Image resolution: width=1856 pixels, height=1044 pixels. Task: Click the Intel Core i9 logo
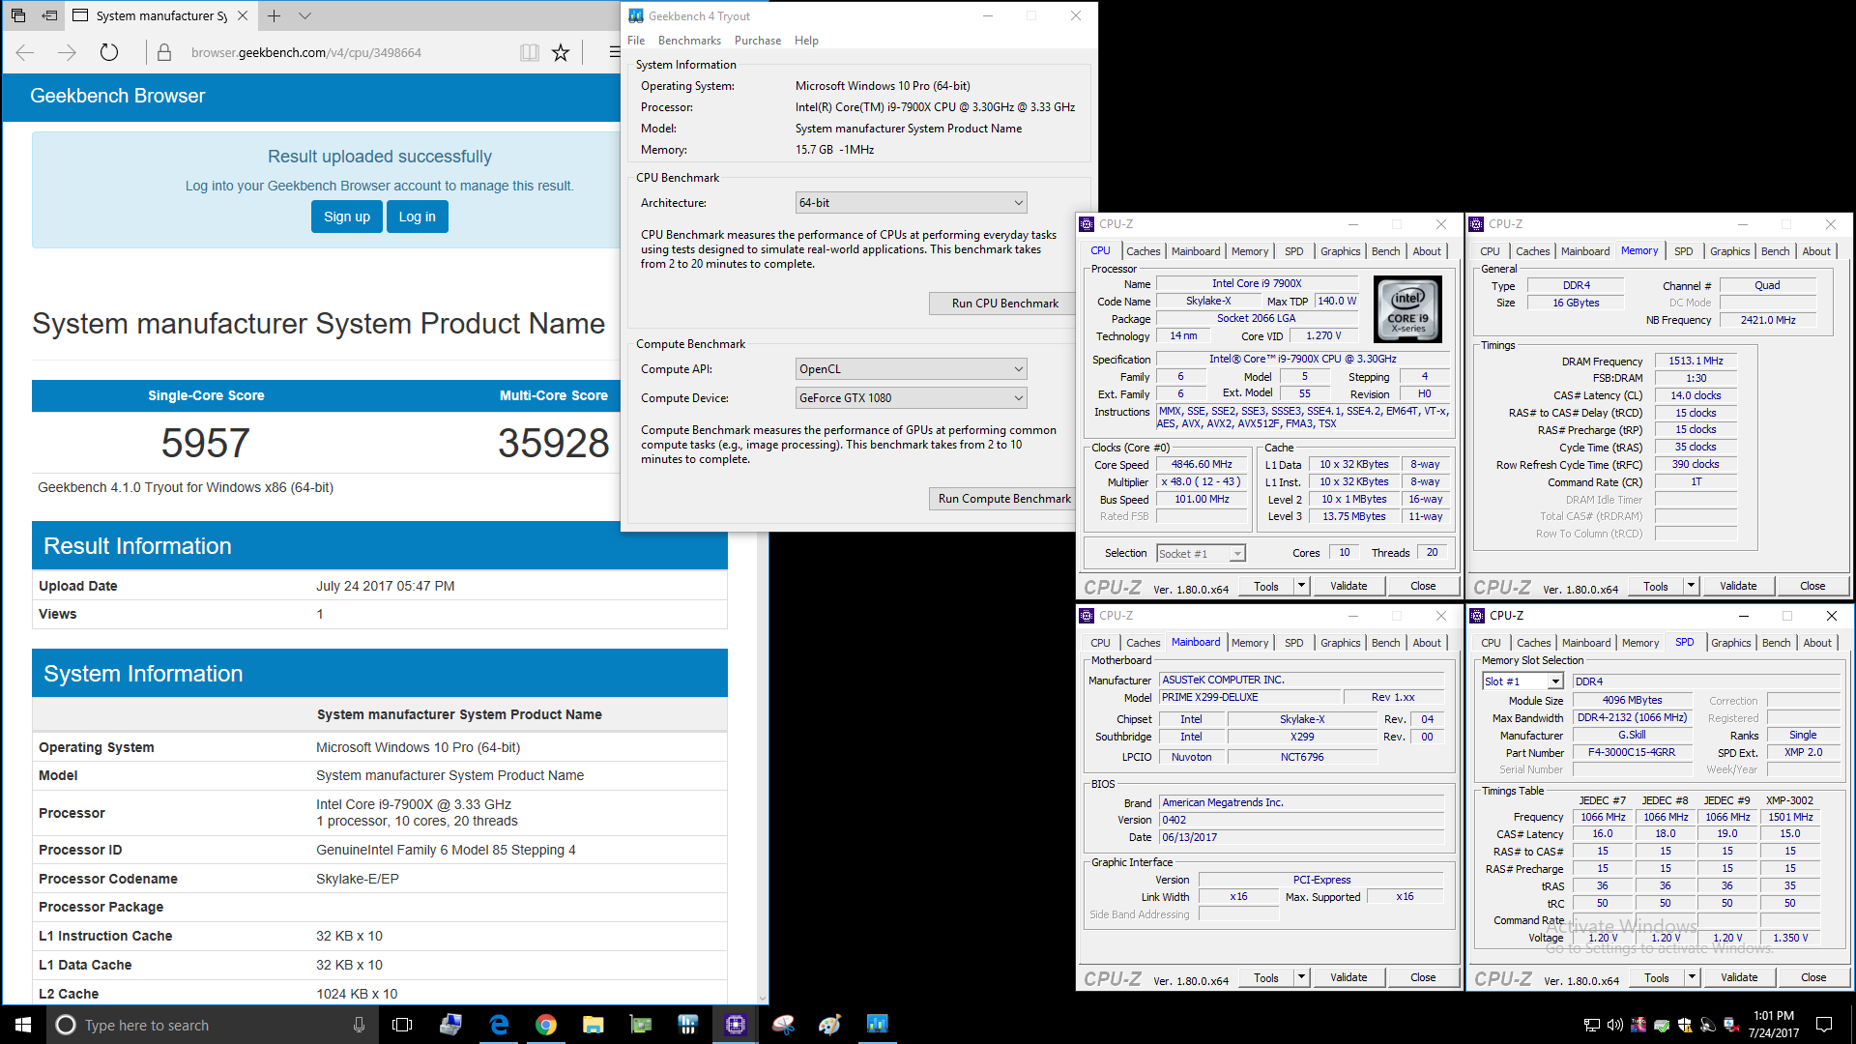coord(1407,309)
